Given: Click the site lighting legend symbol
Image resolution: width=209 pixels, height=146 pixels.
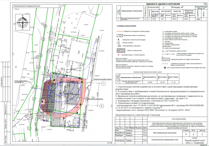Looking at the screenshot, I should (118, 40).
